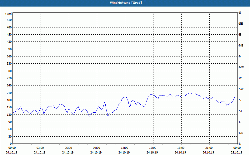
Task: Select the 18:00 time axis label
Action: [181, 148]
